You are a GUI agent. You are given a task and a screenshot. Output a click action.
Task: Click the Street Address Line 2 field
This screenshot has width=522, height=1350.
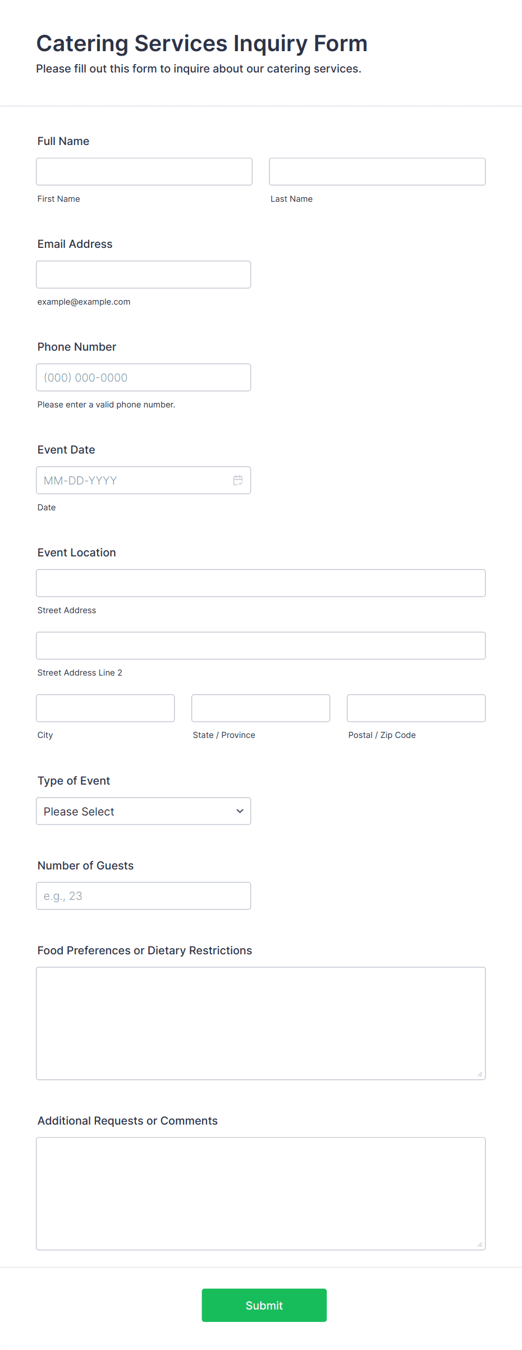point(260,645)
